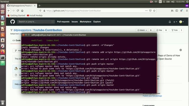The width and height of the screenshot is (189, 106).
Task: Open GitHub notifications bell
Action: pyautogui.click(x=170, y=22)
